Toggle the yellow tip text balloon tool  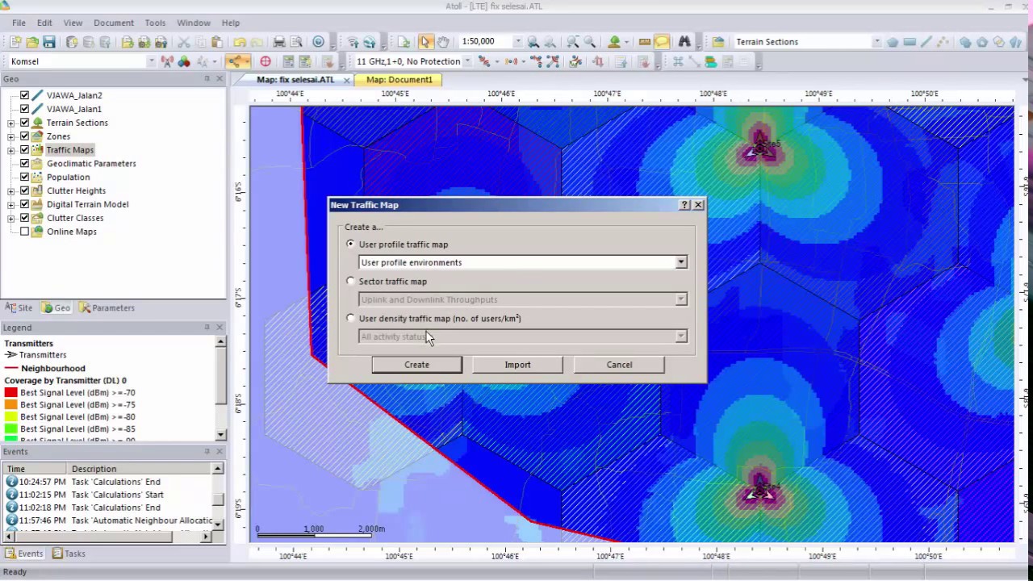point(662,42)
